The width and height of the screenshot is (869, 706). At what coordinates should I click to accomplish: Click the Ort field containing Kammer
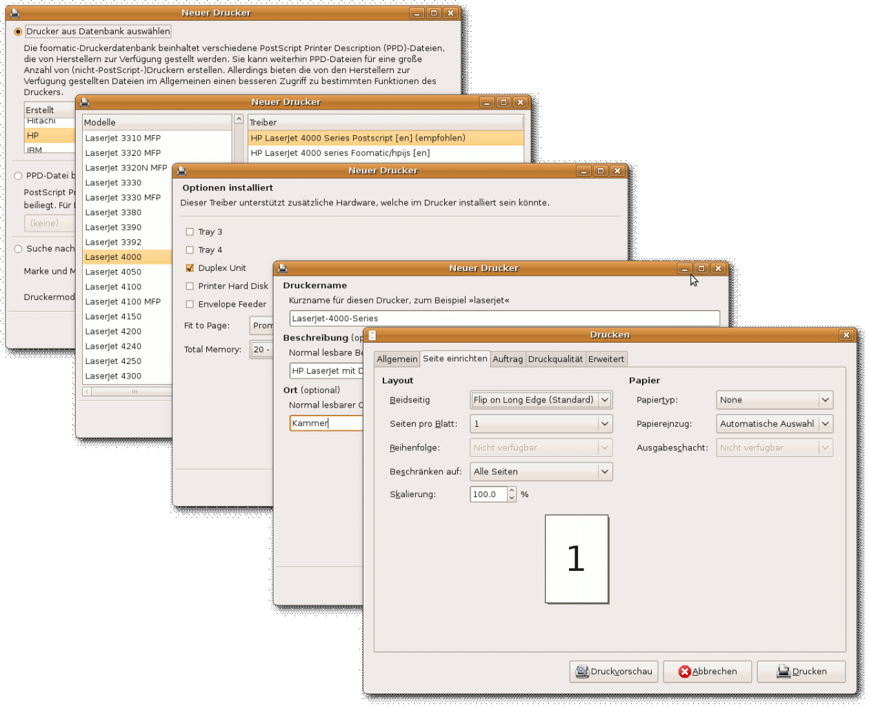click(326, 423)
